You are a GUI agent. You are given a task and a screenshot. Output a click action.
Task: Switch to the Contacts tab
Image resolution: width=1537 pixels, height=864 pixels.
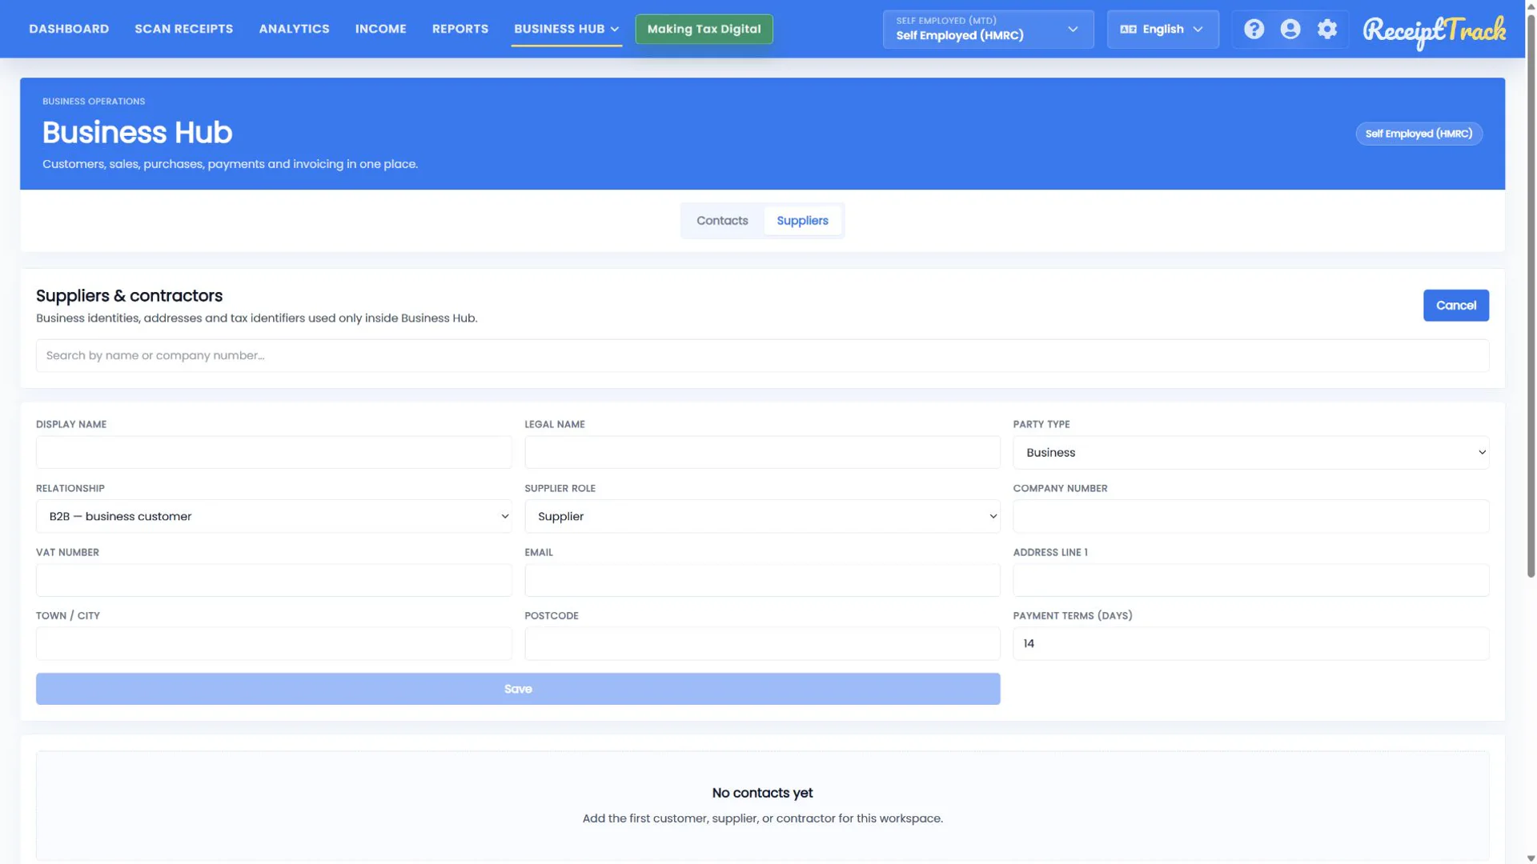pyautogui.click(x=722, y=221)
